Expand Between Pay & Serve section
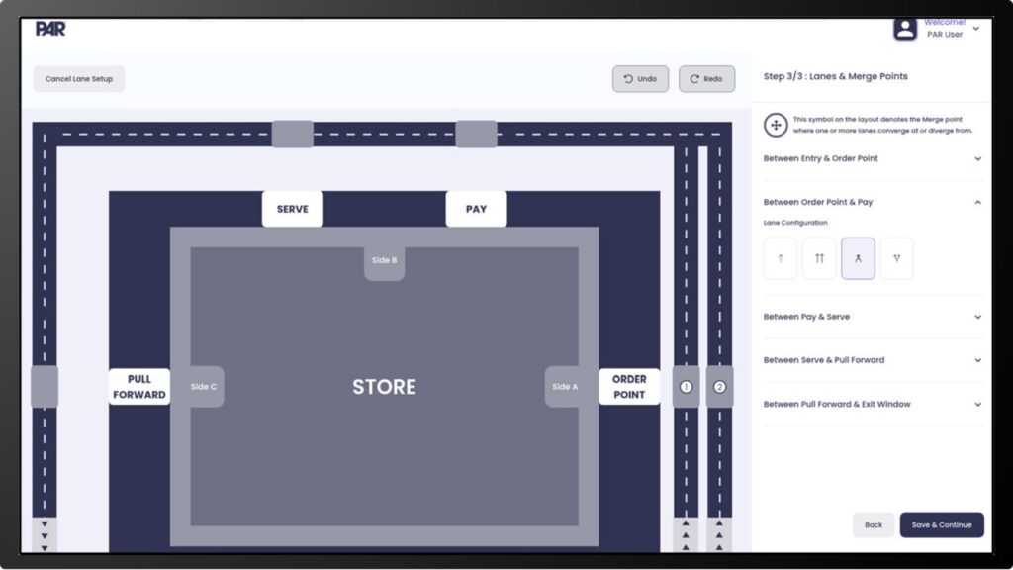Image resolution: width=1013 pixels, height=570 pixels. click(x=872, y=317)
